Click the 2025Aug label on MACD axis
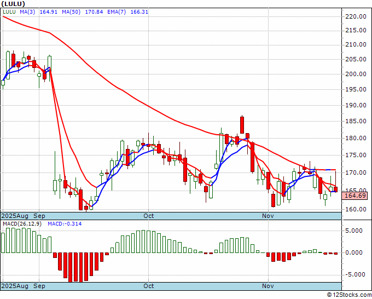372x299 pixels. [x=15, y=286]
